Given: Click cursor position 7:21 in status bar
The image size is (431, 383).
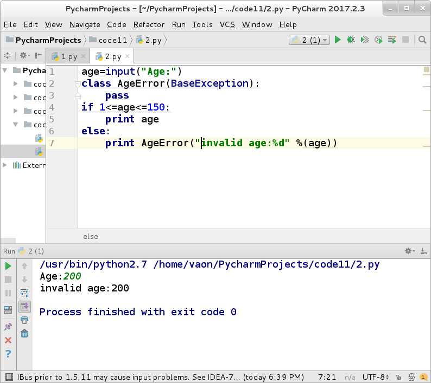Looking at the screenshot, I should pos(327,377).
